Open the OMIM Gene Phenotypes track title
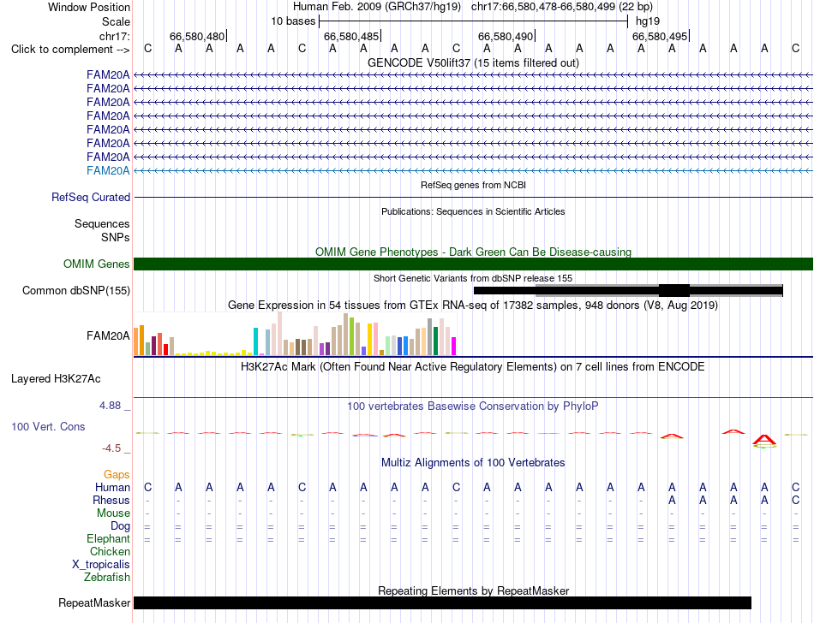814x623 pixels. [x=473, y=252]
